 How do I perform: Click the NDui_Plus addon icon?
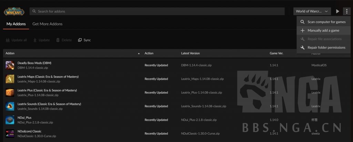pyautogui.click(x=10, y=120)
